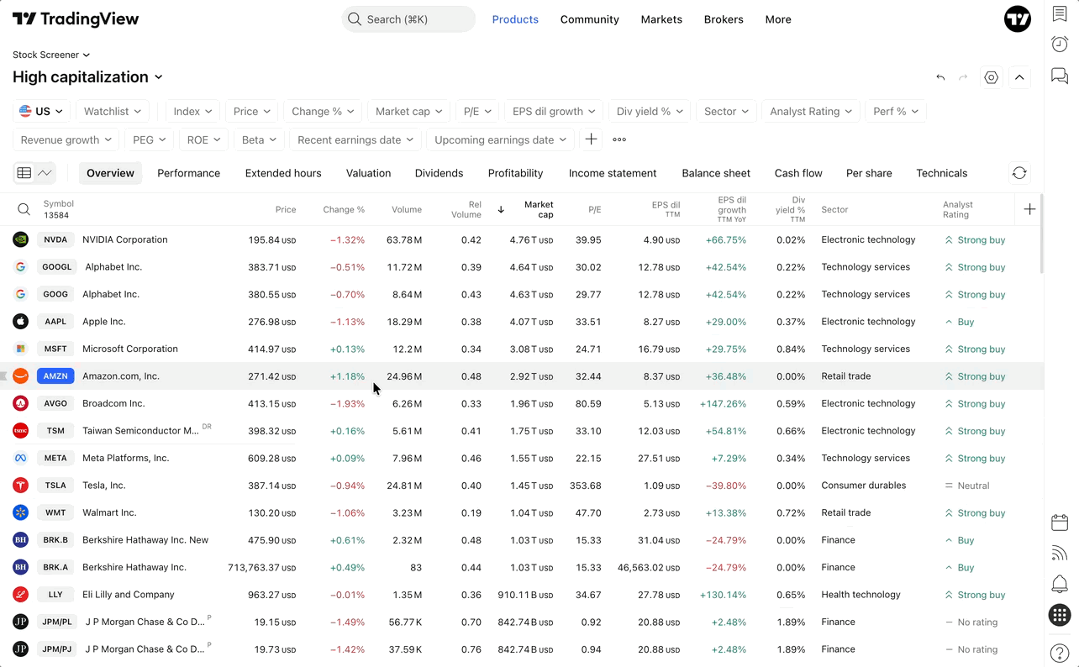The width and height of the screenshot is (1079, 667).
Task: Open the notifications bell icon
Action: pyautogui.click(x=1060, y=584)
